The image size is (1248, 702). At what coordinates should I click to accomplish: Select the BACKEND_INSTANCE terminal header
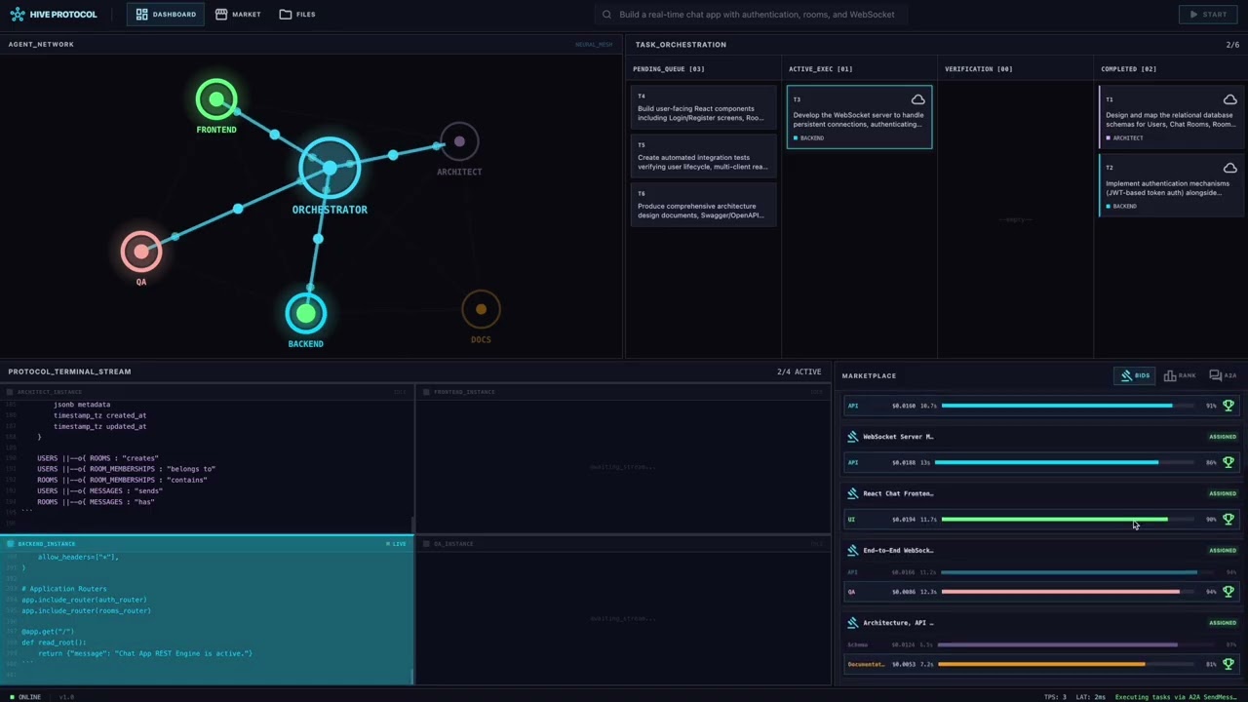[207, 543]
